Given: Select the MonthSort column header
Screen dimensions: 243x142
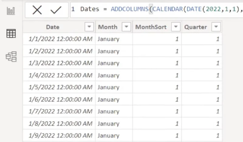Looking at the screenshot, I should (x=151, y=27).
